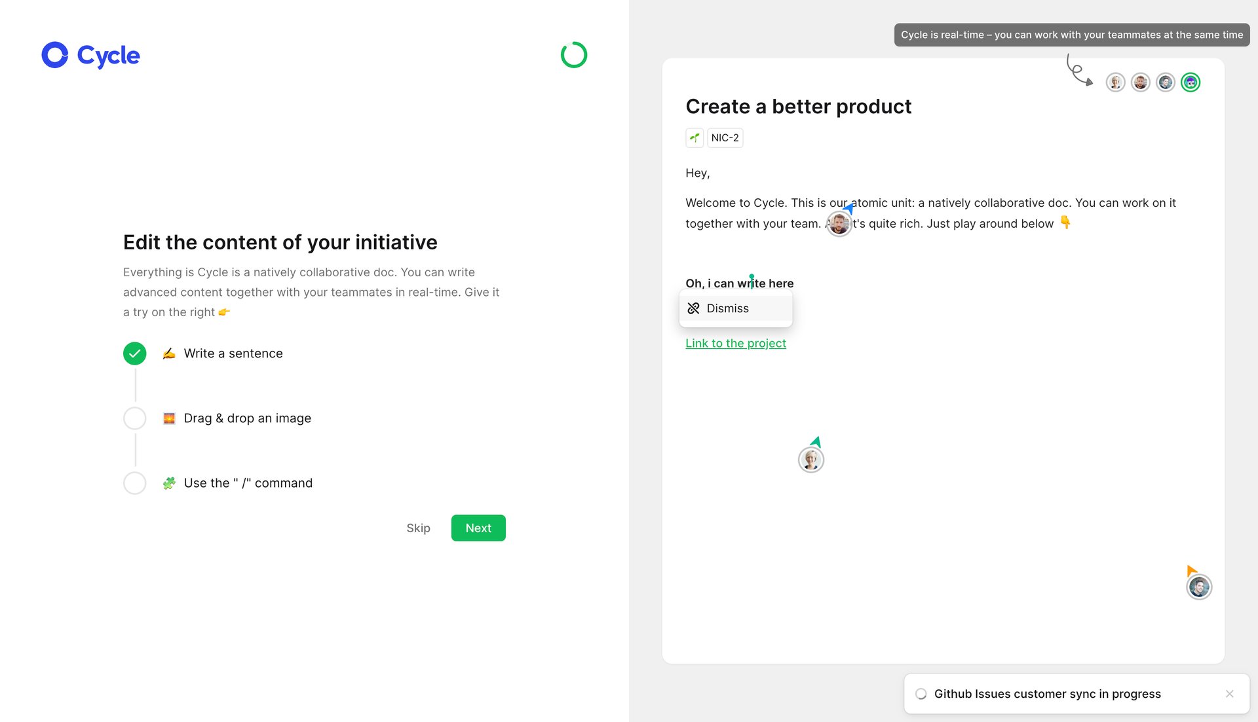
Task: Open the real-time collaboration tooltip banner
Action: [1071, 35]
